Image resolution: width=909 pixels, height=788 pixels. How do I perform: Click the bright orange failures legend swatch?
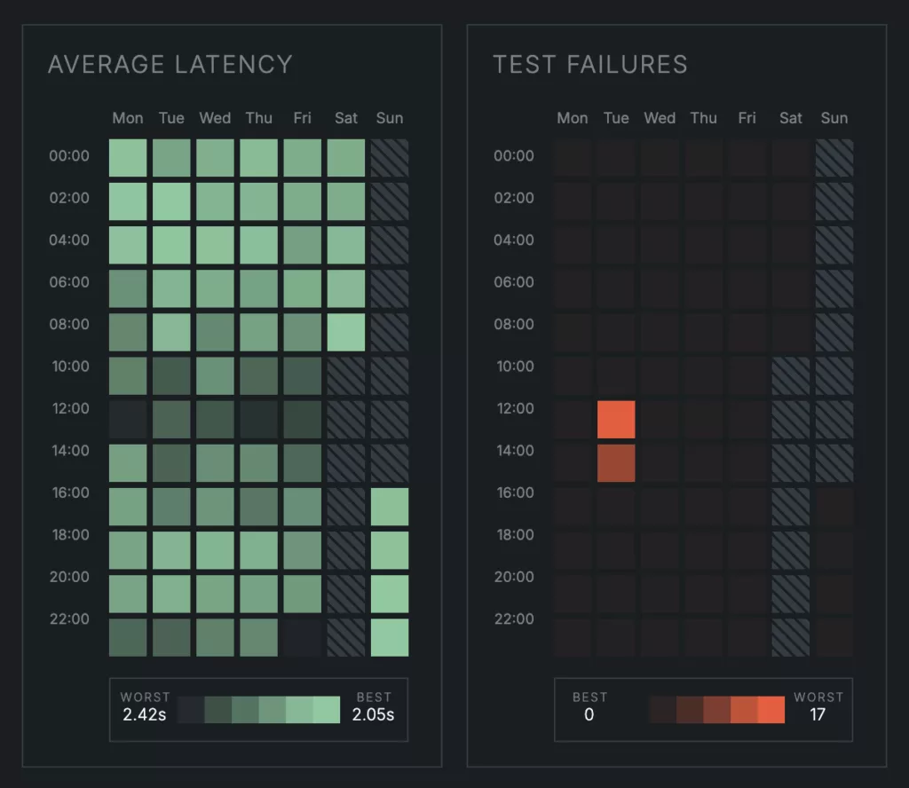pyautogui.click(x=771, y=710)
